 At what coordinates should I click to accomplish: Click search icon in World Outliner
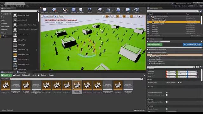[198, 11]
